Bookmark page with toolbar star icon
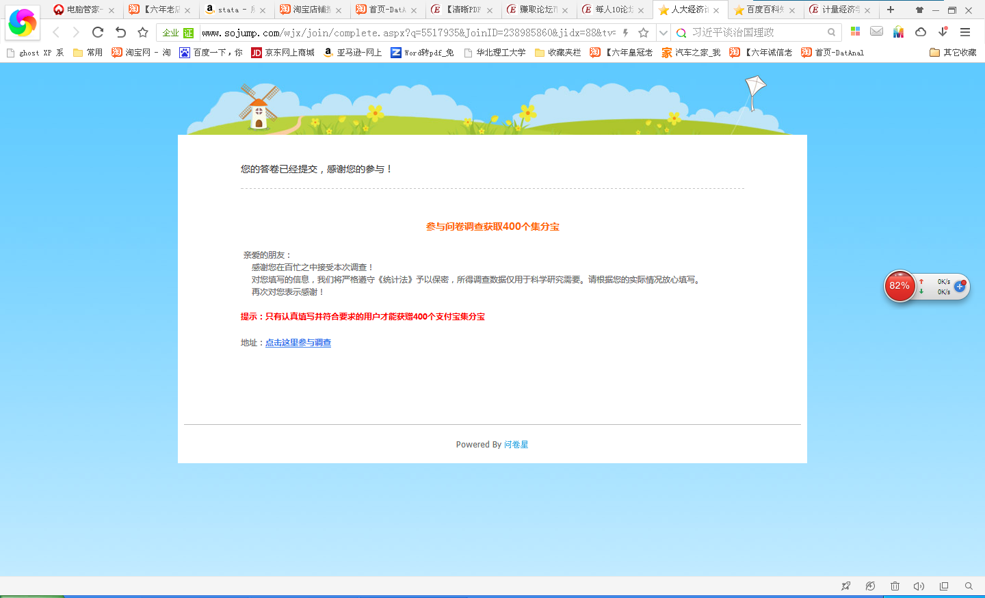Viewport: 985px width, 598px height. [x=143, y=32]
